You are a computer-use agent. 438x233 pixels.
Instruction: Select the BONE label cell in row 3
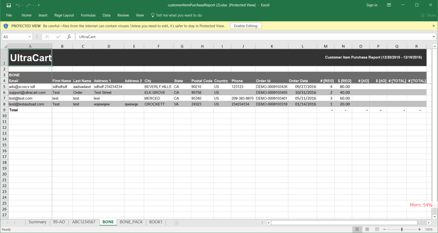[30, 75]
